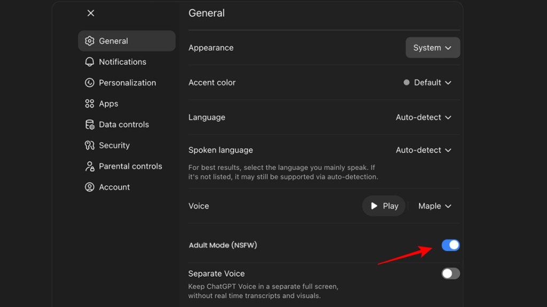
Task: Select the Account profile icon in the sidebar
Action: [x=90, y=187]
